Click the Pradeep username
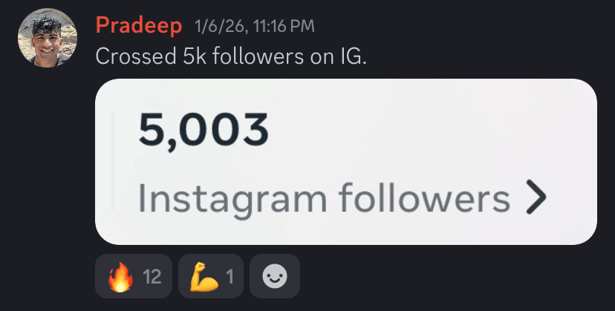This screenshot has height=311, width=615. click(x=138, y=26)
